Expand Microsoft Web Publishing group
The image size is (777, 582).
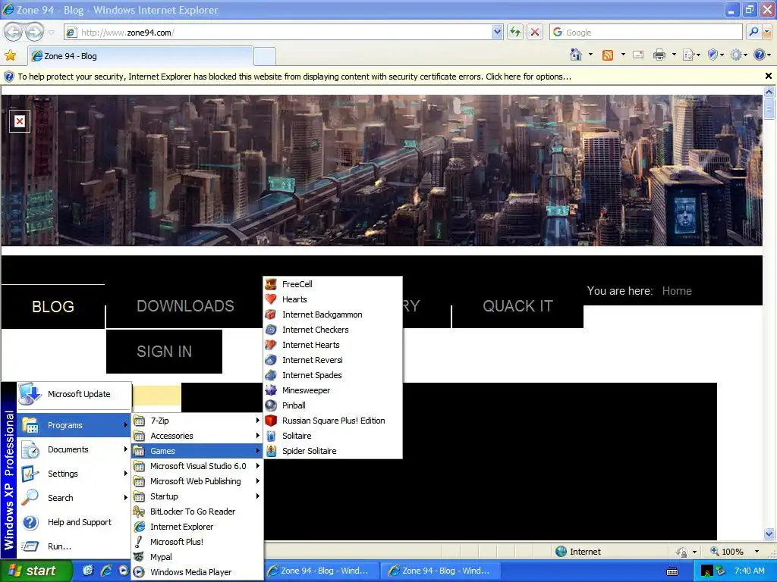(x=197, y=481)
